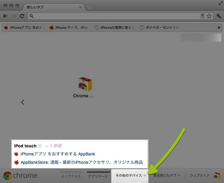The width and height of the screenshot is (224, 183).
Task: Click the forward navigation arrow
Action: pos(14,16)
